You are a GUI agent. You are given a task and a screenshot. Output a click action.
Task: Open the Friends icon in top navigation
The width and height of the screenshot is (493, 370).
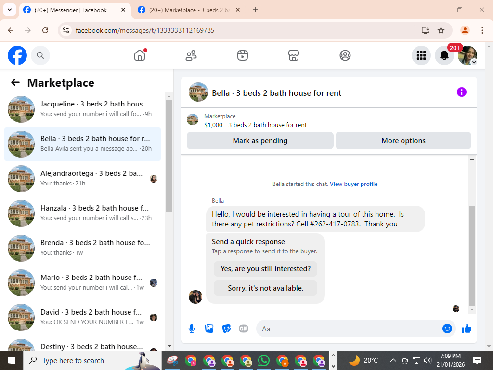(191, 55)
